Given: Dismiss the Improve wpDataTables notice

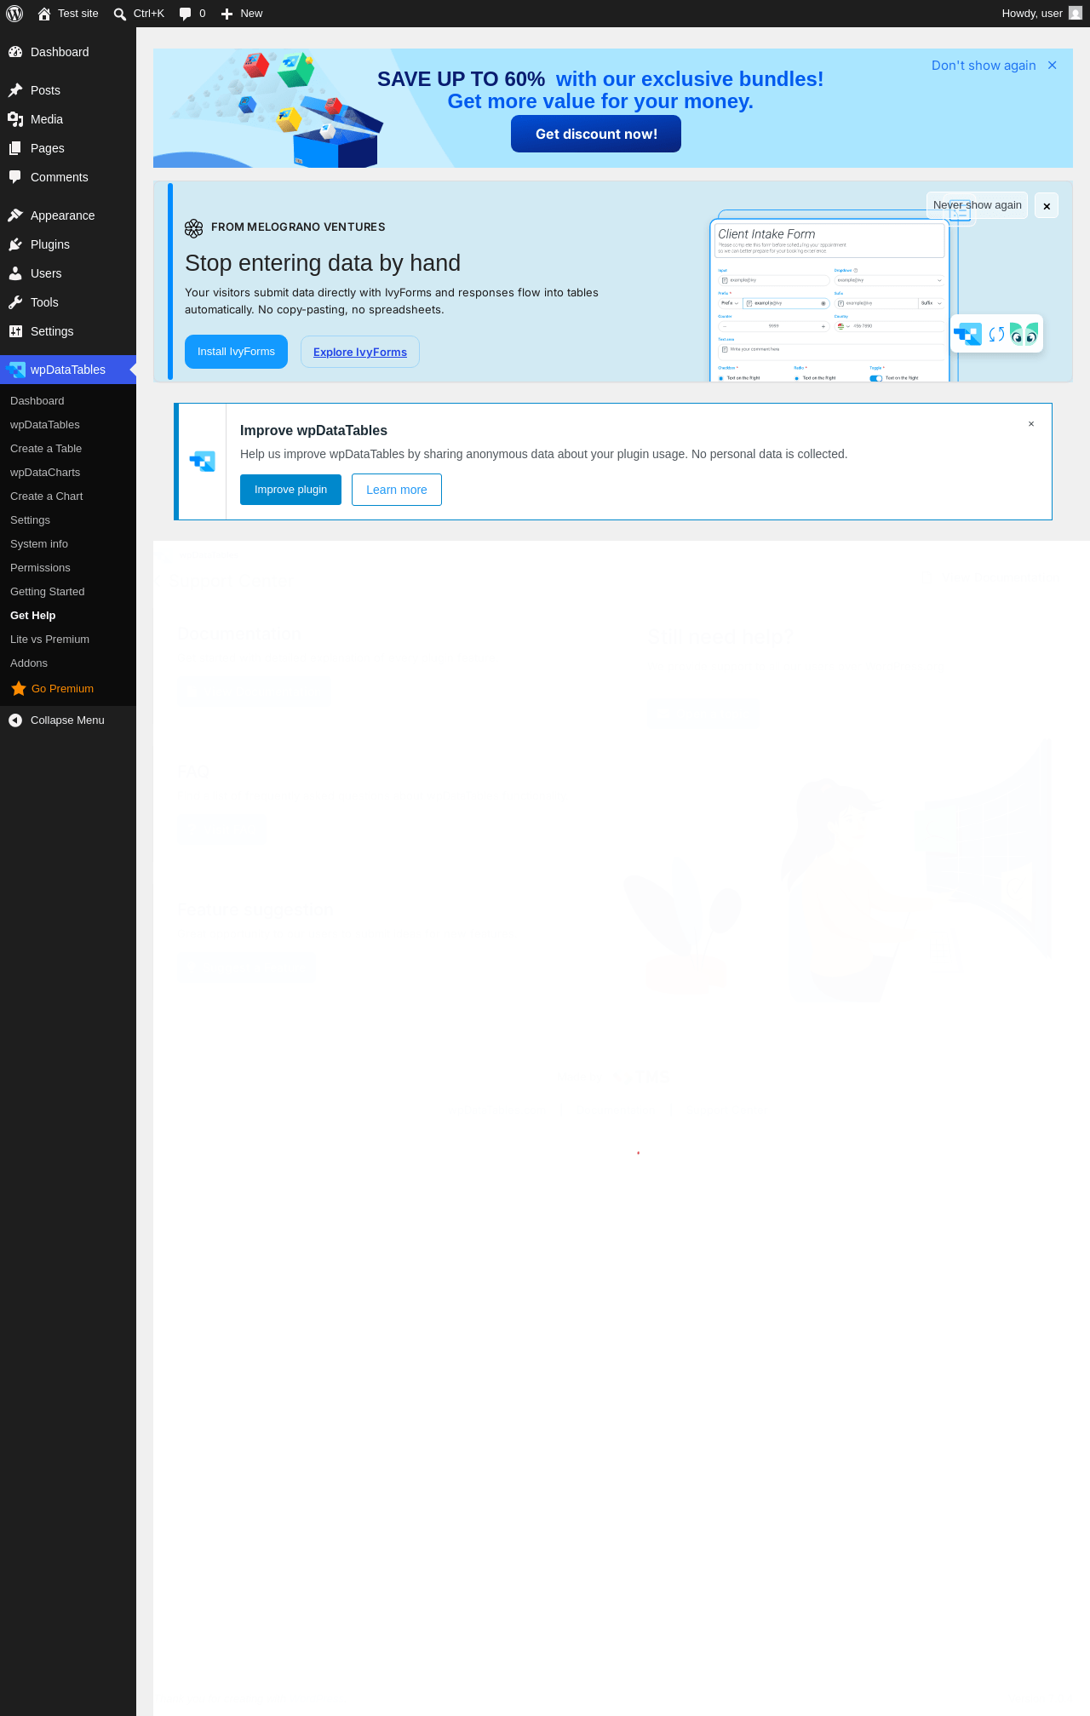Looking at the screenshot, I should click(x=1031, y=424).
